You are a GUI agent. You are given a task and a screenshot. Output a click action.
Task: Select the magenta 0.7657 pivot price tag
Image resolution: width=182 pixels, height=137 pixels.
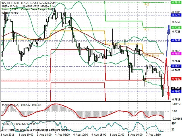click(x=176, y=54)
